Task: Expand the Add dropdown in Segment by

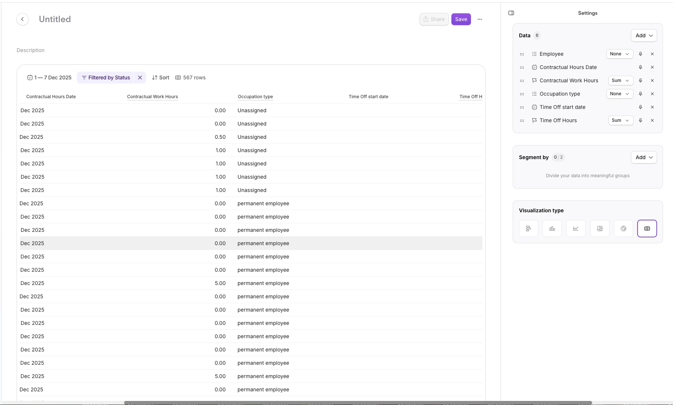Action: pos(644,157)
